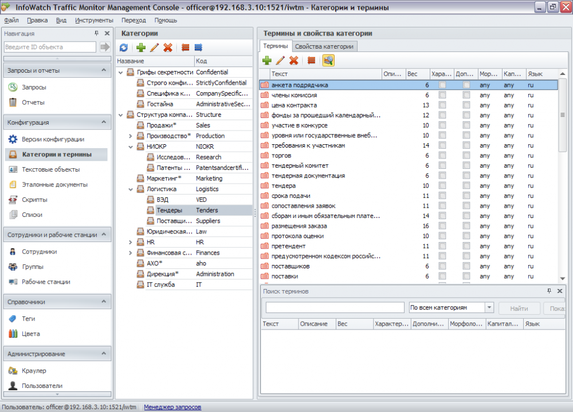The image size is (573, 412).
Task: Toggle the term search magnifier icon
Action: point(328,60)
